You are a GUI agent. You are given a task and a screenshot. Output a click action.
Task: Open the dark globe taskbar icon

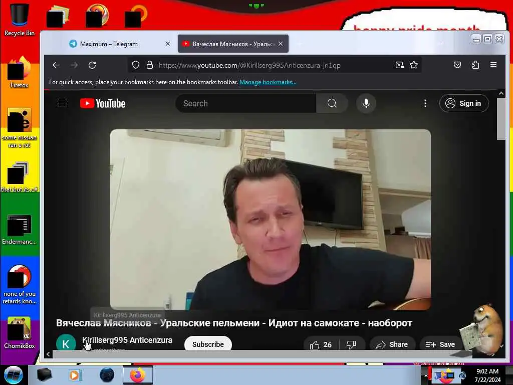tap(107, 375)
